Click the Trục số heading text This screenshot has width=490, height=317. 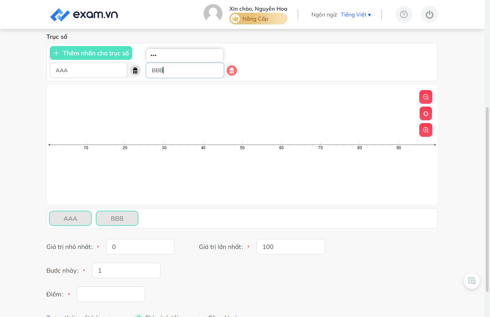pyautogui.click(x=57, y=37)
